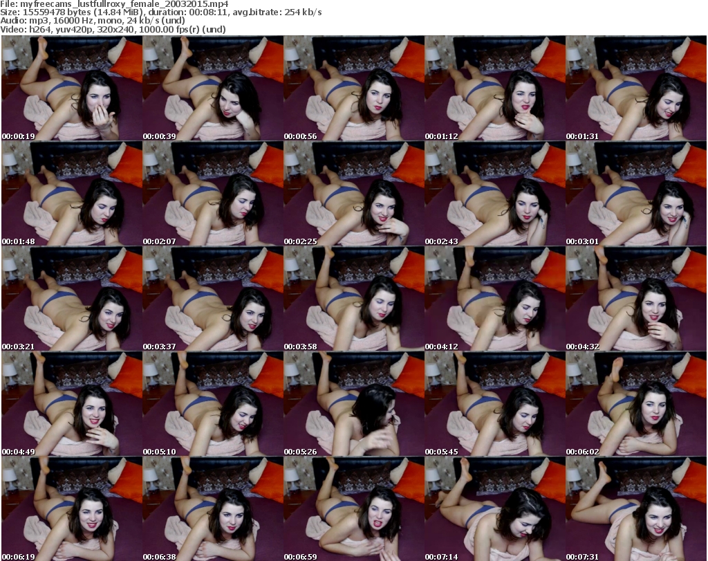Select the thumbnail frame stamped 00:00:19
Image resolution: width=708 pixels, height=561 pixels.
click(72, 88)
